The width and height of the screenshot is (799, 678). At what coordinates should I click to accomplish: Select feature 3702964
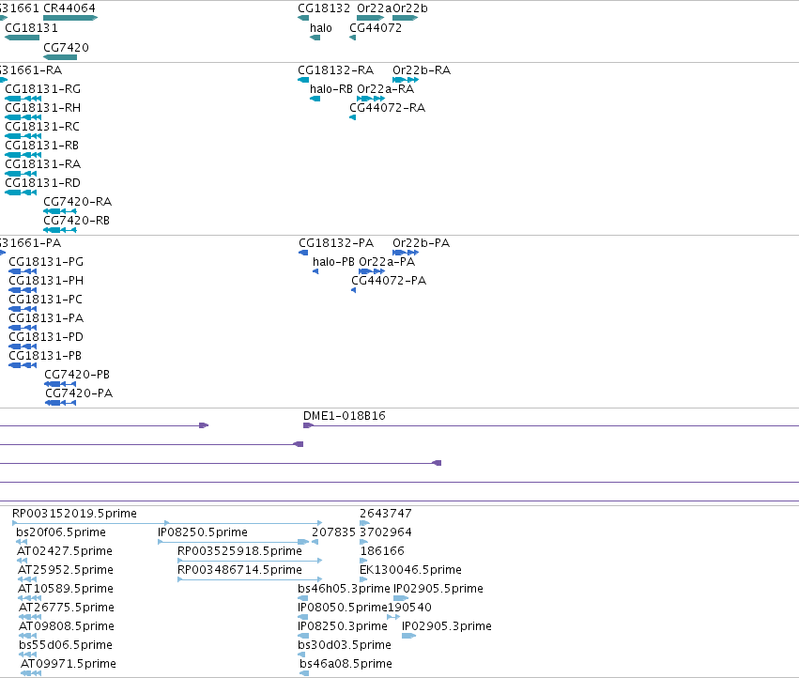386,532
